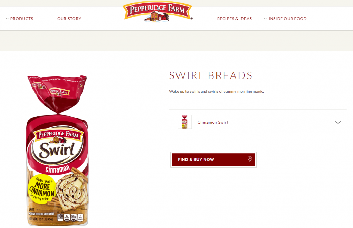Expand the flavor selector chevron arrow
The image size is (353, 228).
(338, 122)
